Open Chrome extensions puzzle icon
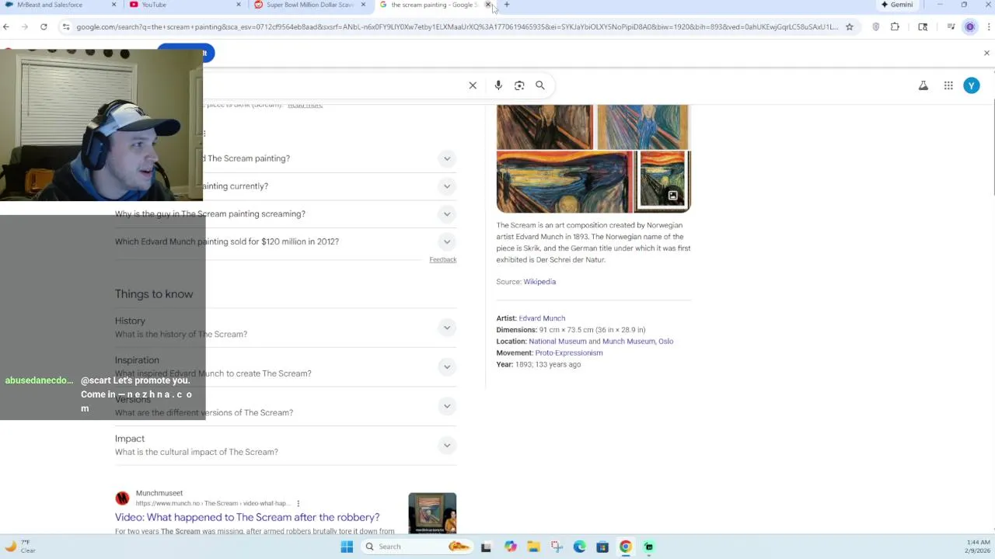Screen dimensions: 995x559 (895, 26)
